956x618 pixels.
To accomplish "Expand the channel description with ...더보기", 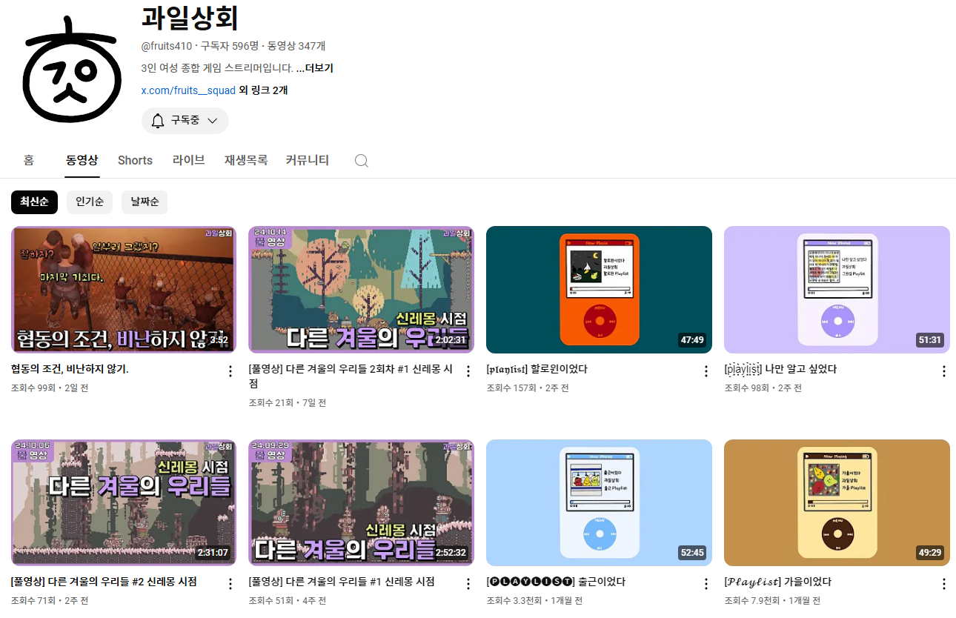I will pyautogui.click(x=314, y=68).
